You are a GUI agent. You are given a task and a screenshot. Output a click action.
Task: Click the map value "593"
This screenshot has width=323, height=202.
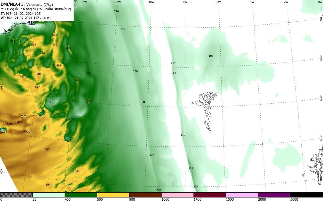point(34,45)
